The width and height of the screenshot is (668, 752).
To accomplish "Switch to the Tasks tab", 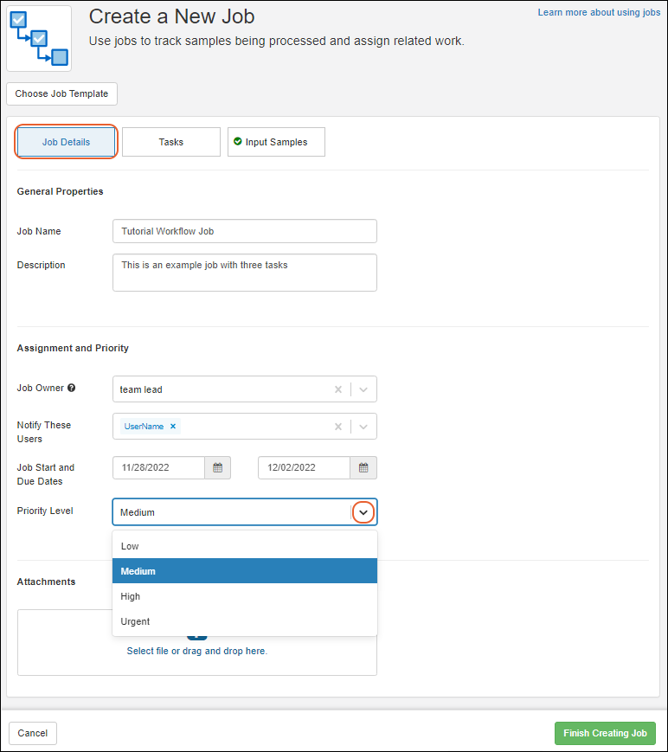I will point(171,142).
